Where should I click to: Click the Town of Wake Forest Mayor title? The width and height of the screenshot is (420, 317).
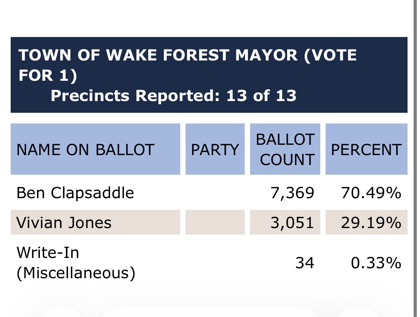[187, 65]
